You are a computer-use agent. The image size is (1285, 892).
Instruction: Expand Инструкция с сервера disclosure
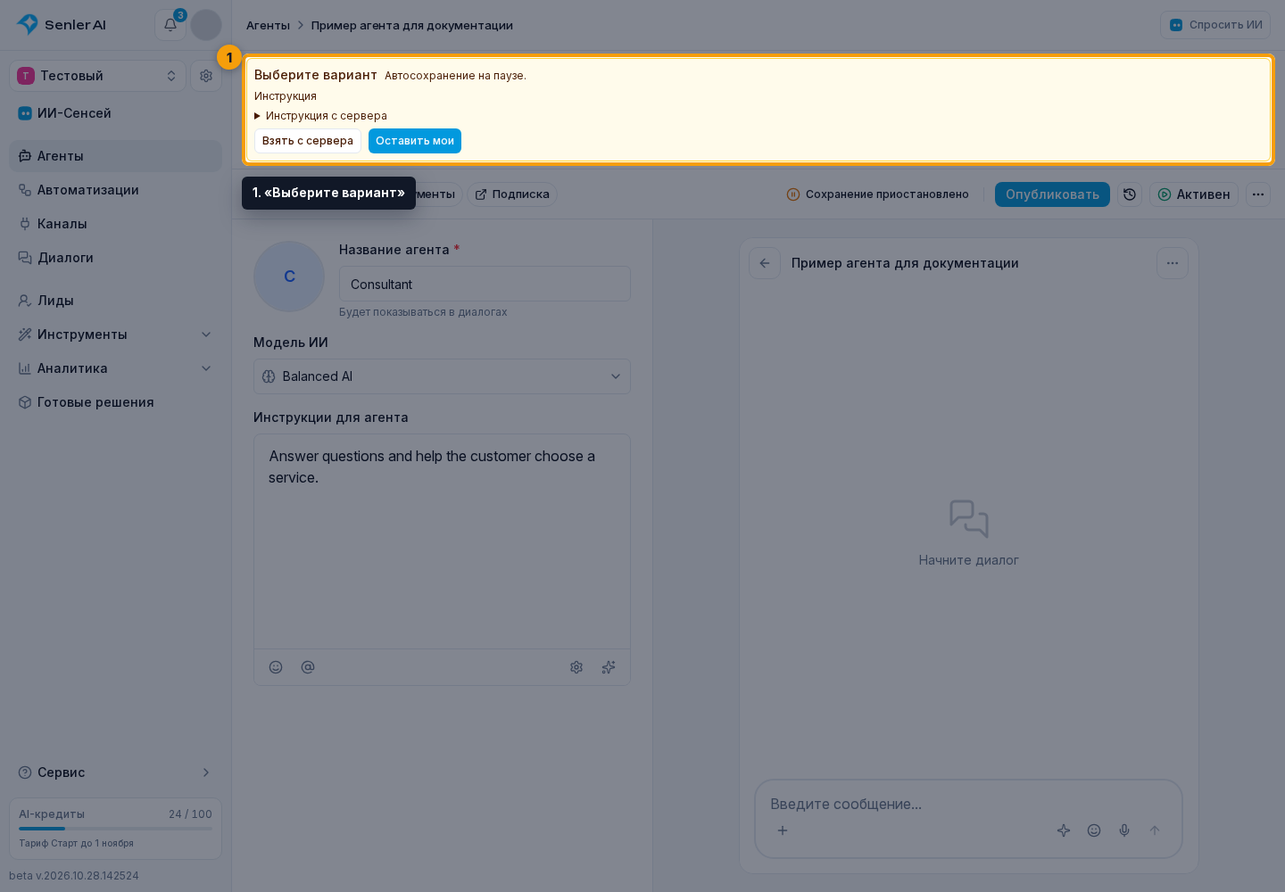click(320, 116)
